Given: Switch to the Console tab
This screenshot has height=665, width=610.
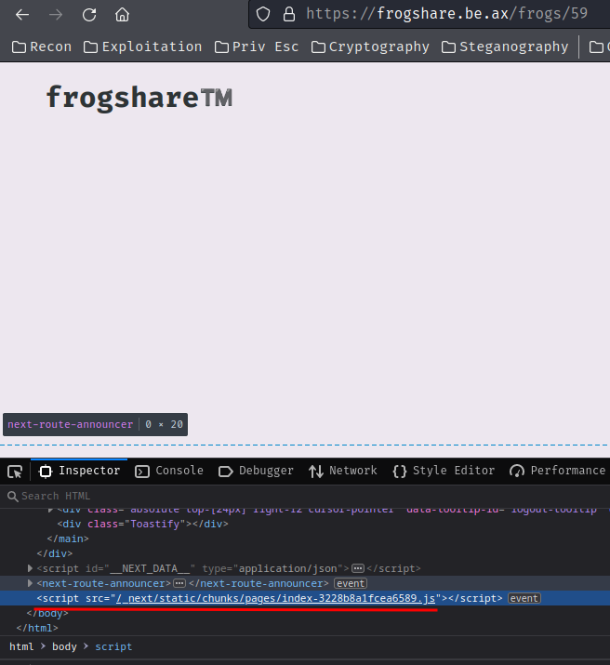Looking at the screenshot, I should pyautogui.click(x=169, y=471).
